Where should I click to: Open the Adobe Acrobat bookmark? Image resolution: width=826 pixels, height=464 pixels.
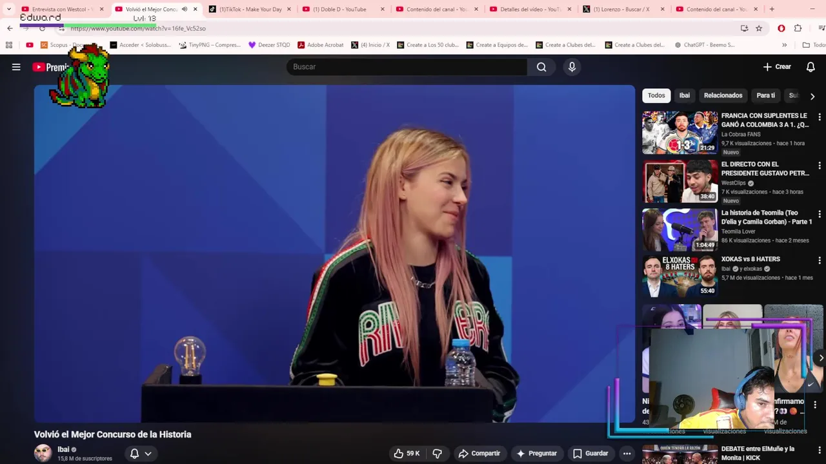click(320, 45)
